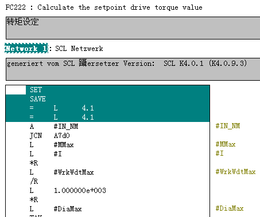Image resolution: width=260 pixels, height=217 pixels.
Task: Click the SCL Netzwerk network title
Action: tap(79, 49)
